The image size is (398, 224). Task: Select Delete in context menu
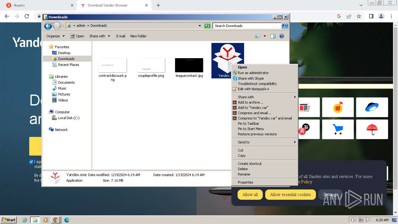pyautogui.click(x=265, y=169)
